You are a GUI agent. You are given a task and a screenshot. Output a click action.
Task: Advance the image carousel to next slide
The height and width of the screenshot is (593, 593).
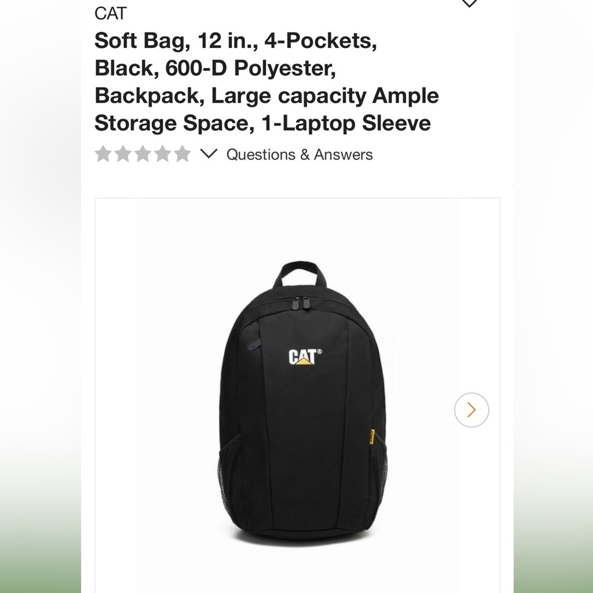click(x=470, y=409)
